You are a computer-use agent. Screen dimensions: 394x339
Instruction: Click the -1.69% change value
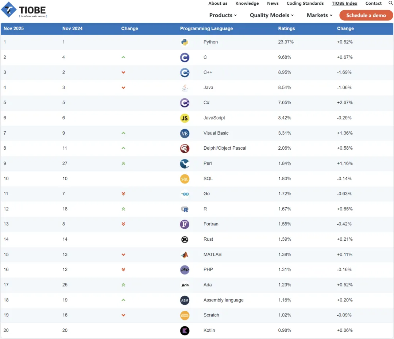click(x=344, y=72)
